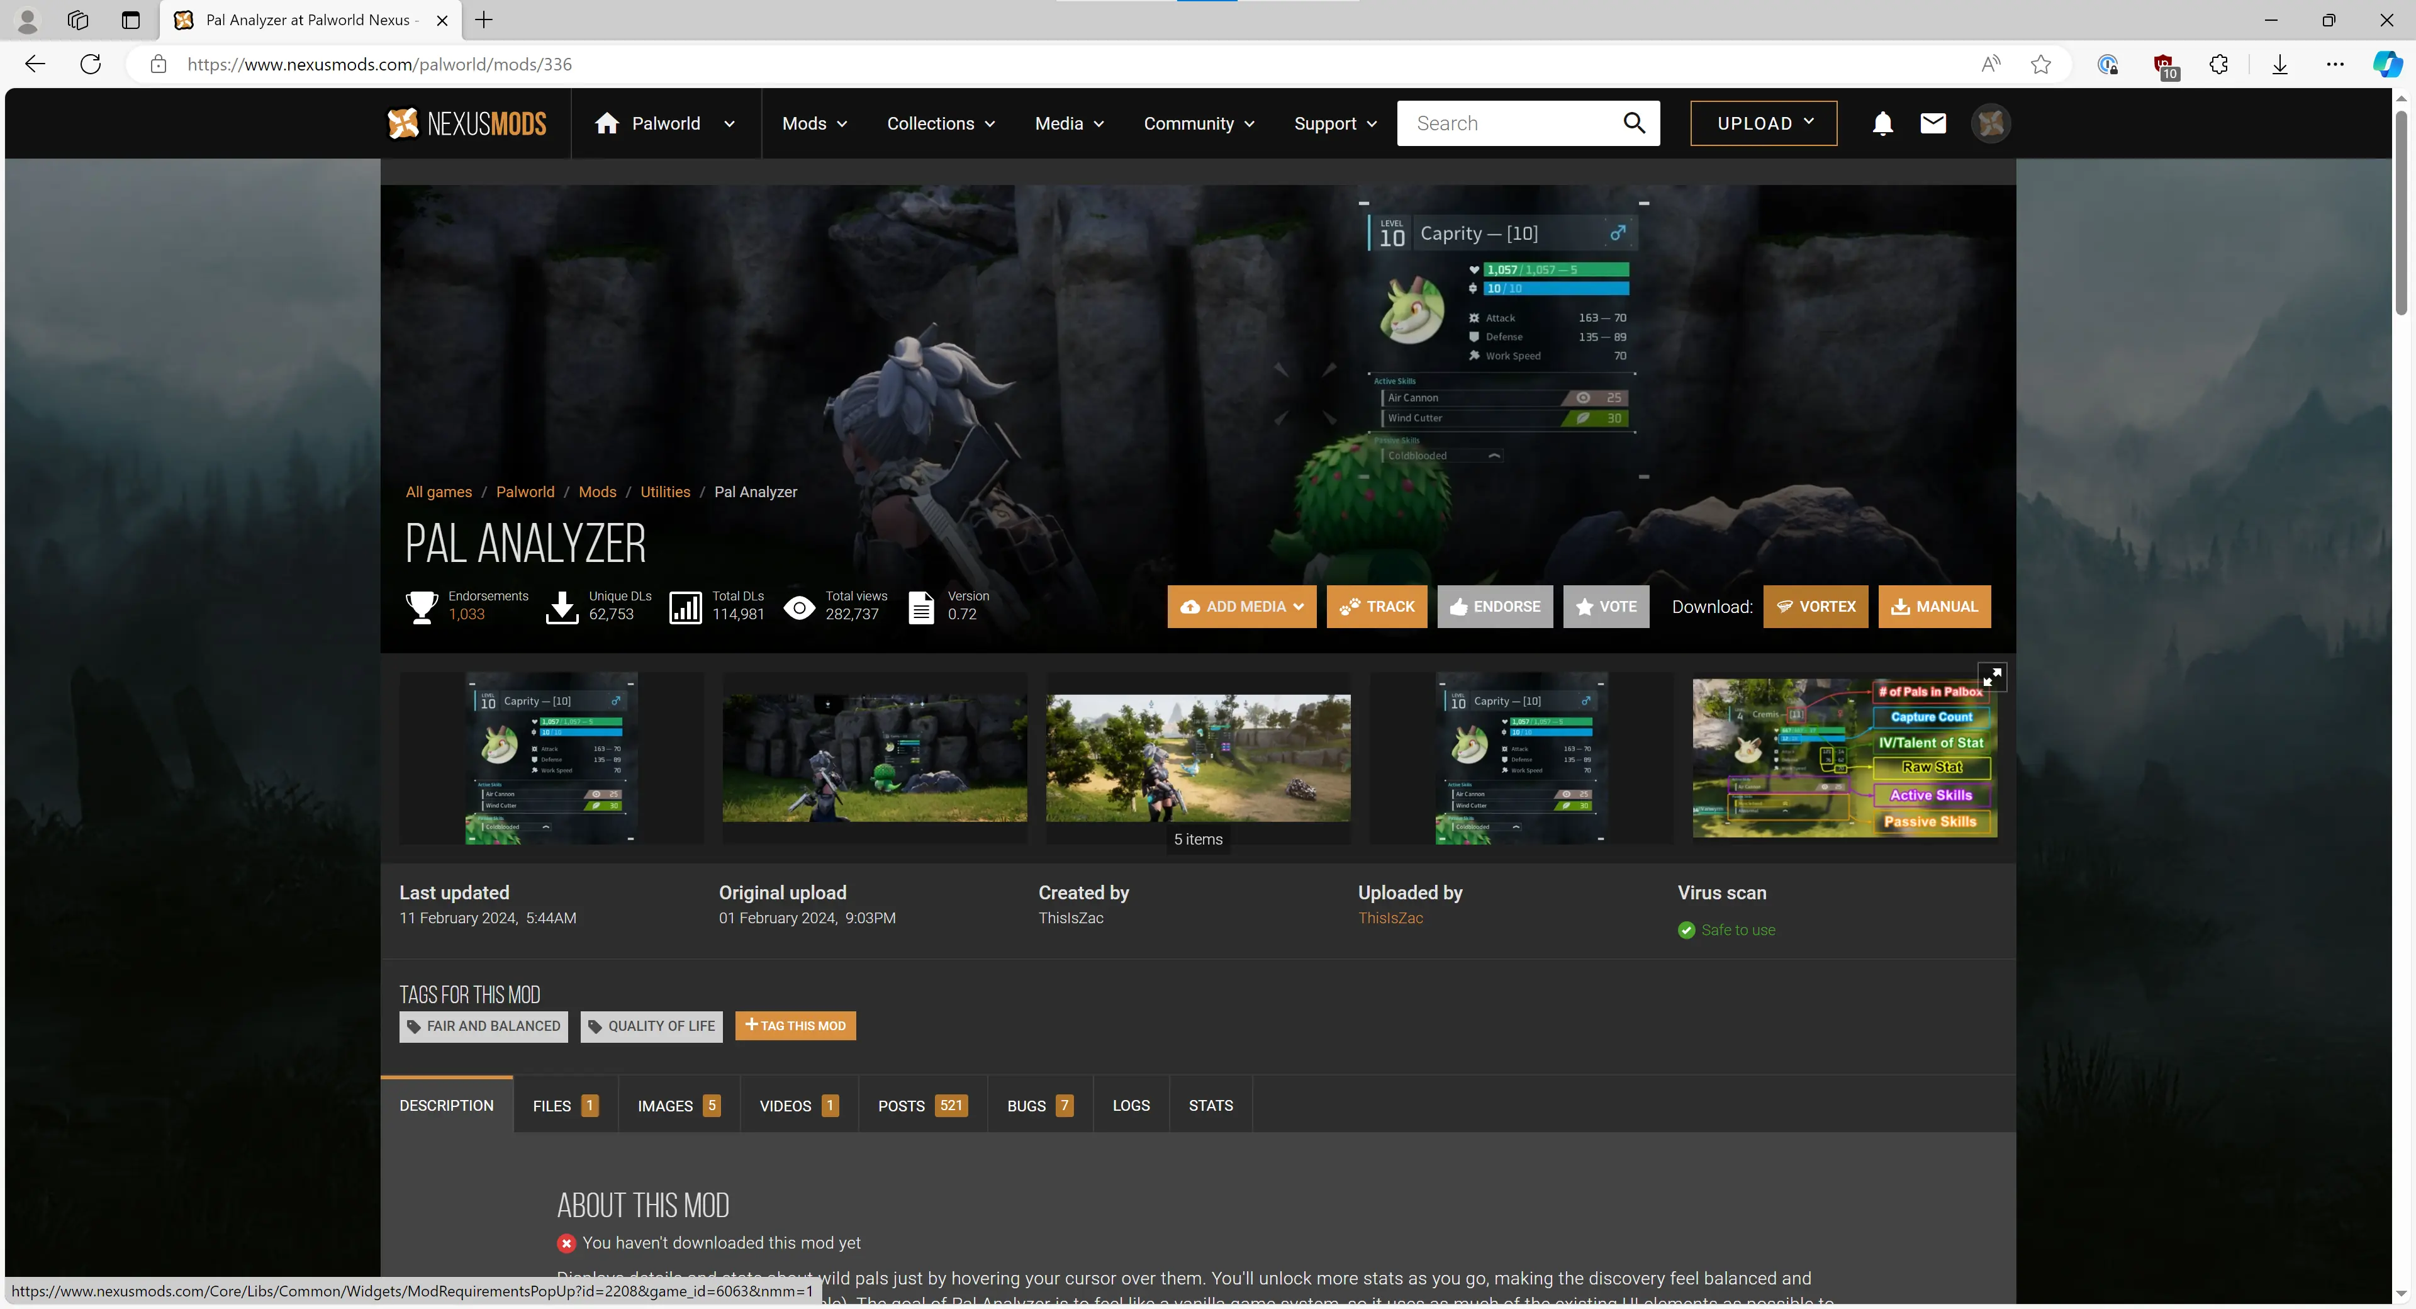This screenshot has width=2416, height=1309.
Task: Click the browser back arrow
Action: pyautogui.click(x=35, y=64)
